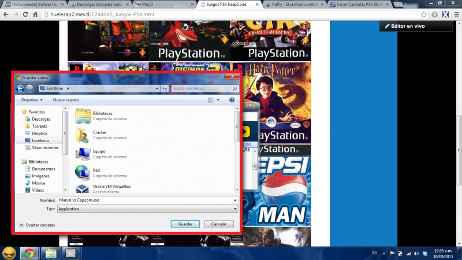Select the Equipo computer icon
462x260 pixels.
tap(83, 154)
